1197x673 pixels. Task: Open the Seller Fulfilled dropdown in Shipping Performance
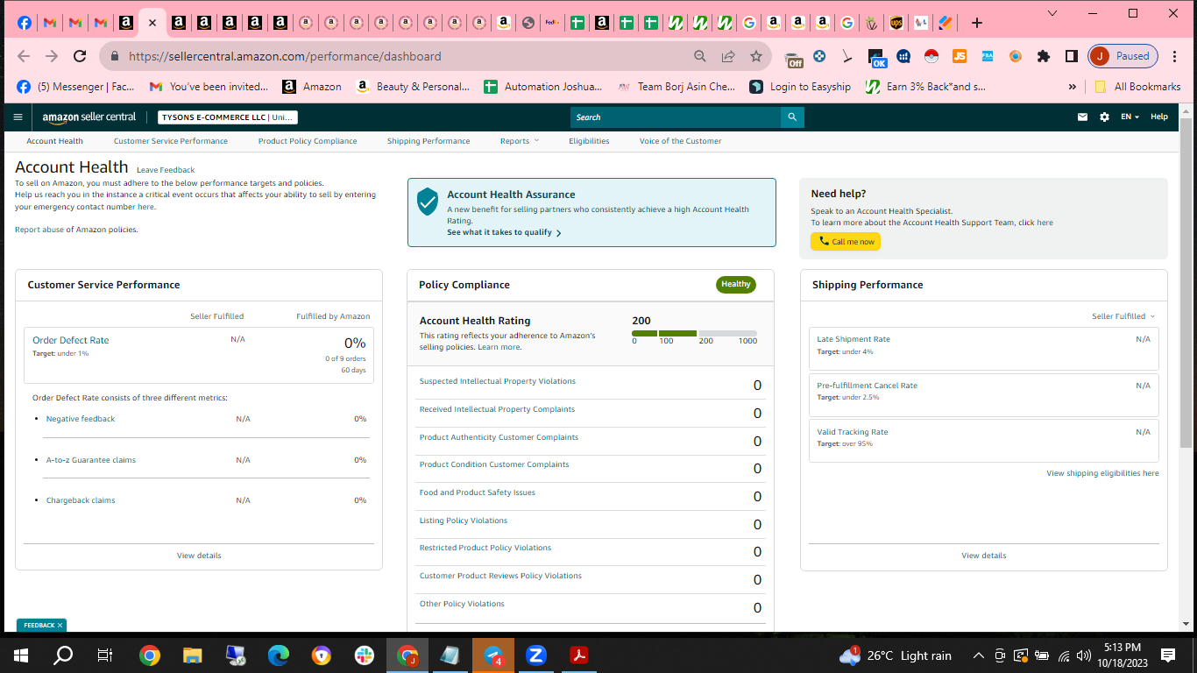click(x=1123, y=316)
